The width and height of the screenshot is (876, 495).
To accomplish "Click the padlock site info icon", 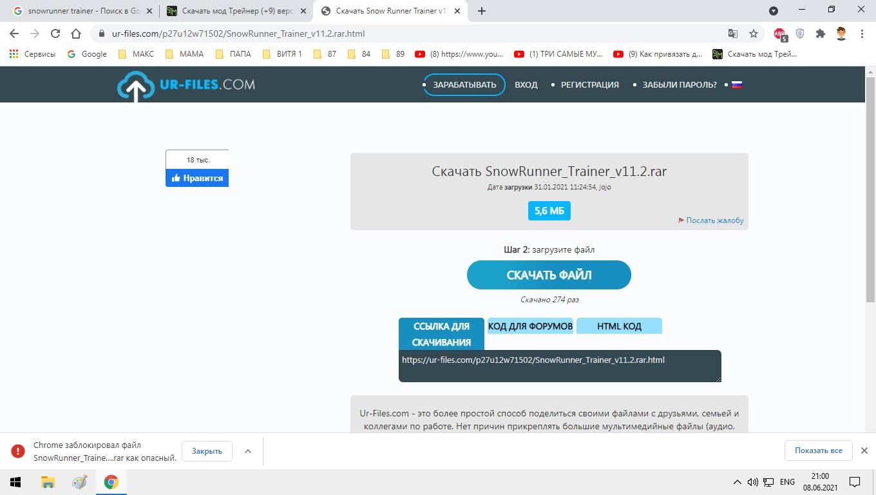I will 101,34.
